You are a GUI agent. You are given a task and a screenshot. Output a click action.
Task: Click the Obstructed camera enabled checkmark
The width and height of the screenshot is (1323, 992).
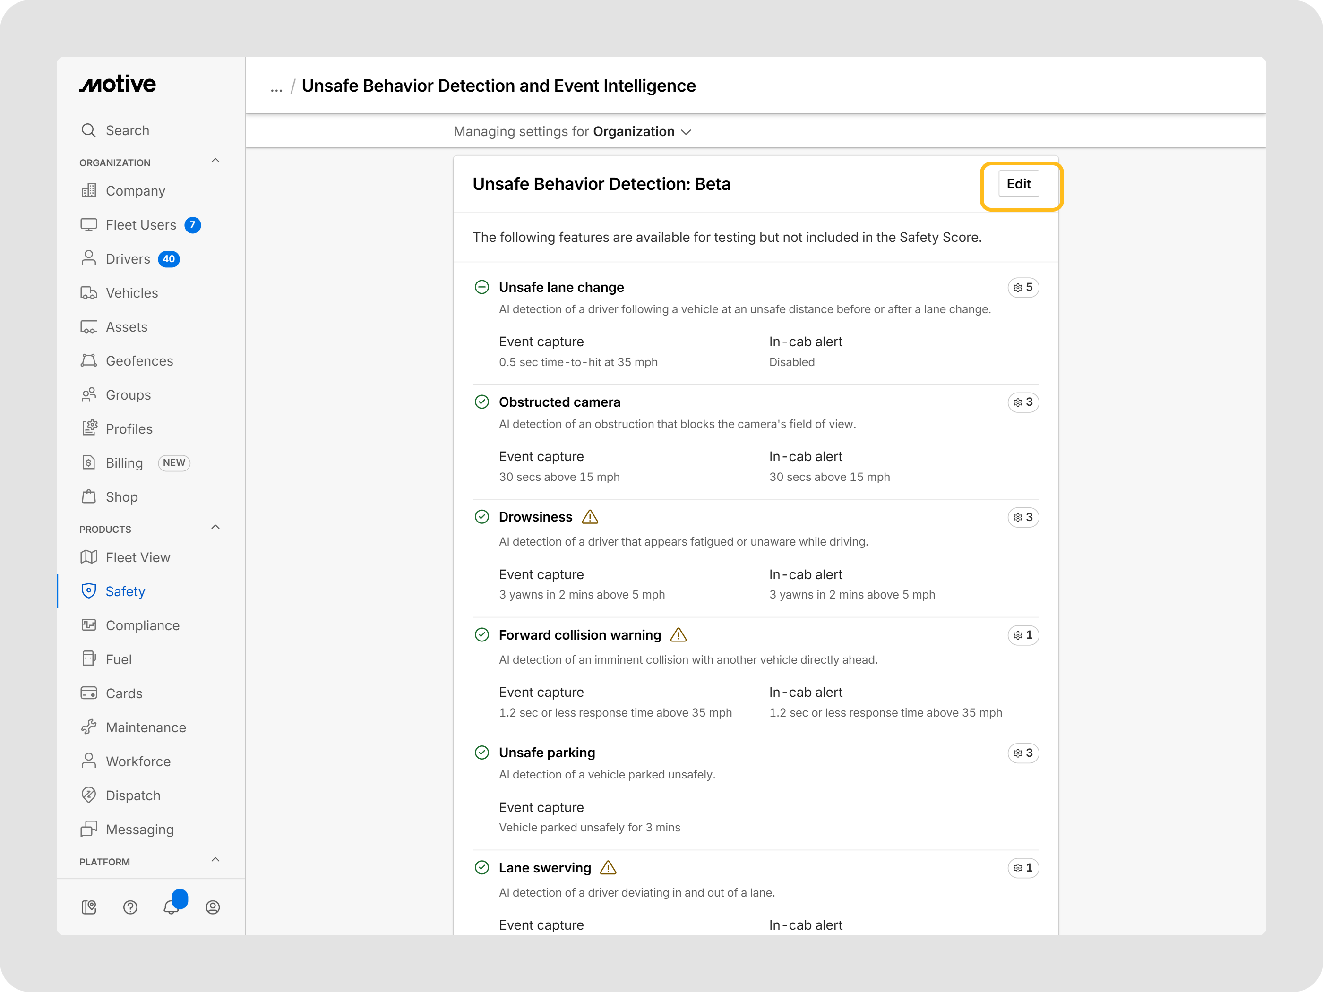482,402
